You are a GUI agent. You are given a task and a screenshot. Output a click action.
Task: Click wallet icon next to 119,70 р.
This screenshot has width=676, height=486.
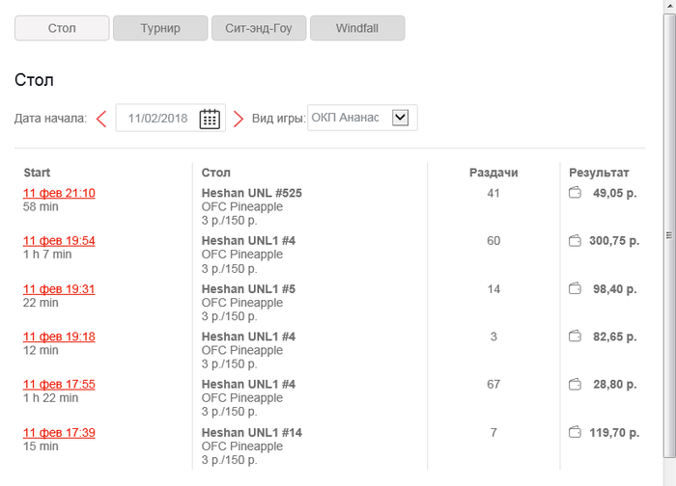coord(575,432)
